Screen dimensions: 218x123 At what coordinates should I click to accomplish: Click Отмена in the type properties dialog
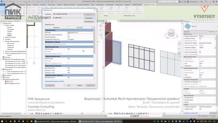(x=79, y=85)
